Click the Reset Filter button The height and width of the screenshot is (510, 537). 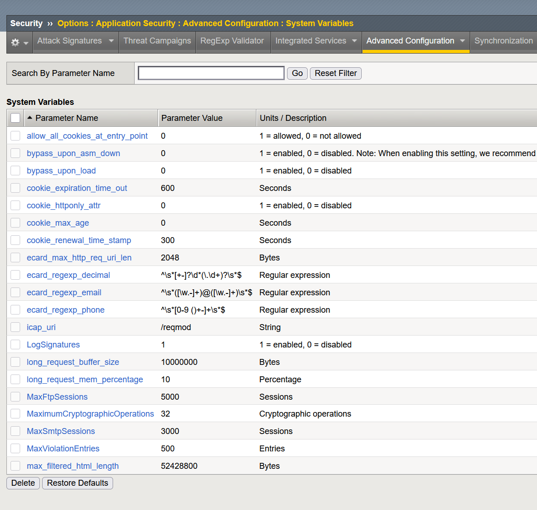336,73
